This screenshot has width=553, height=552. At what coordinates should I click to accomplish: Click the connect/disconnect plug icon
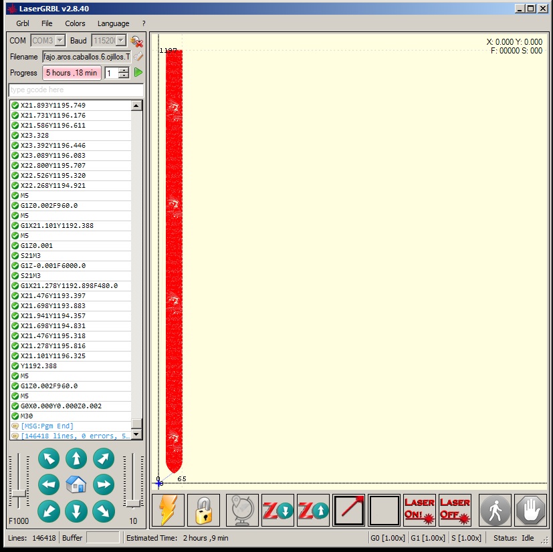[x=136, y=41]
